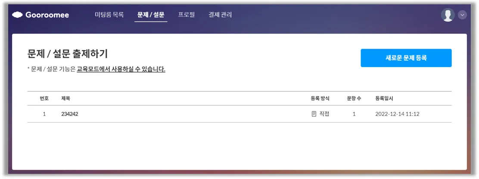Click the 제목 column header
479x179 pixels.
(65, 99)
